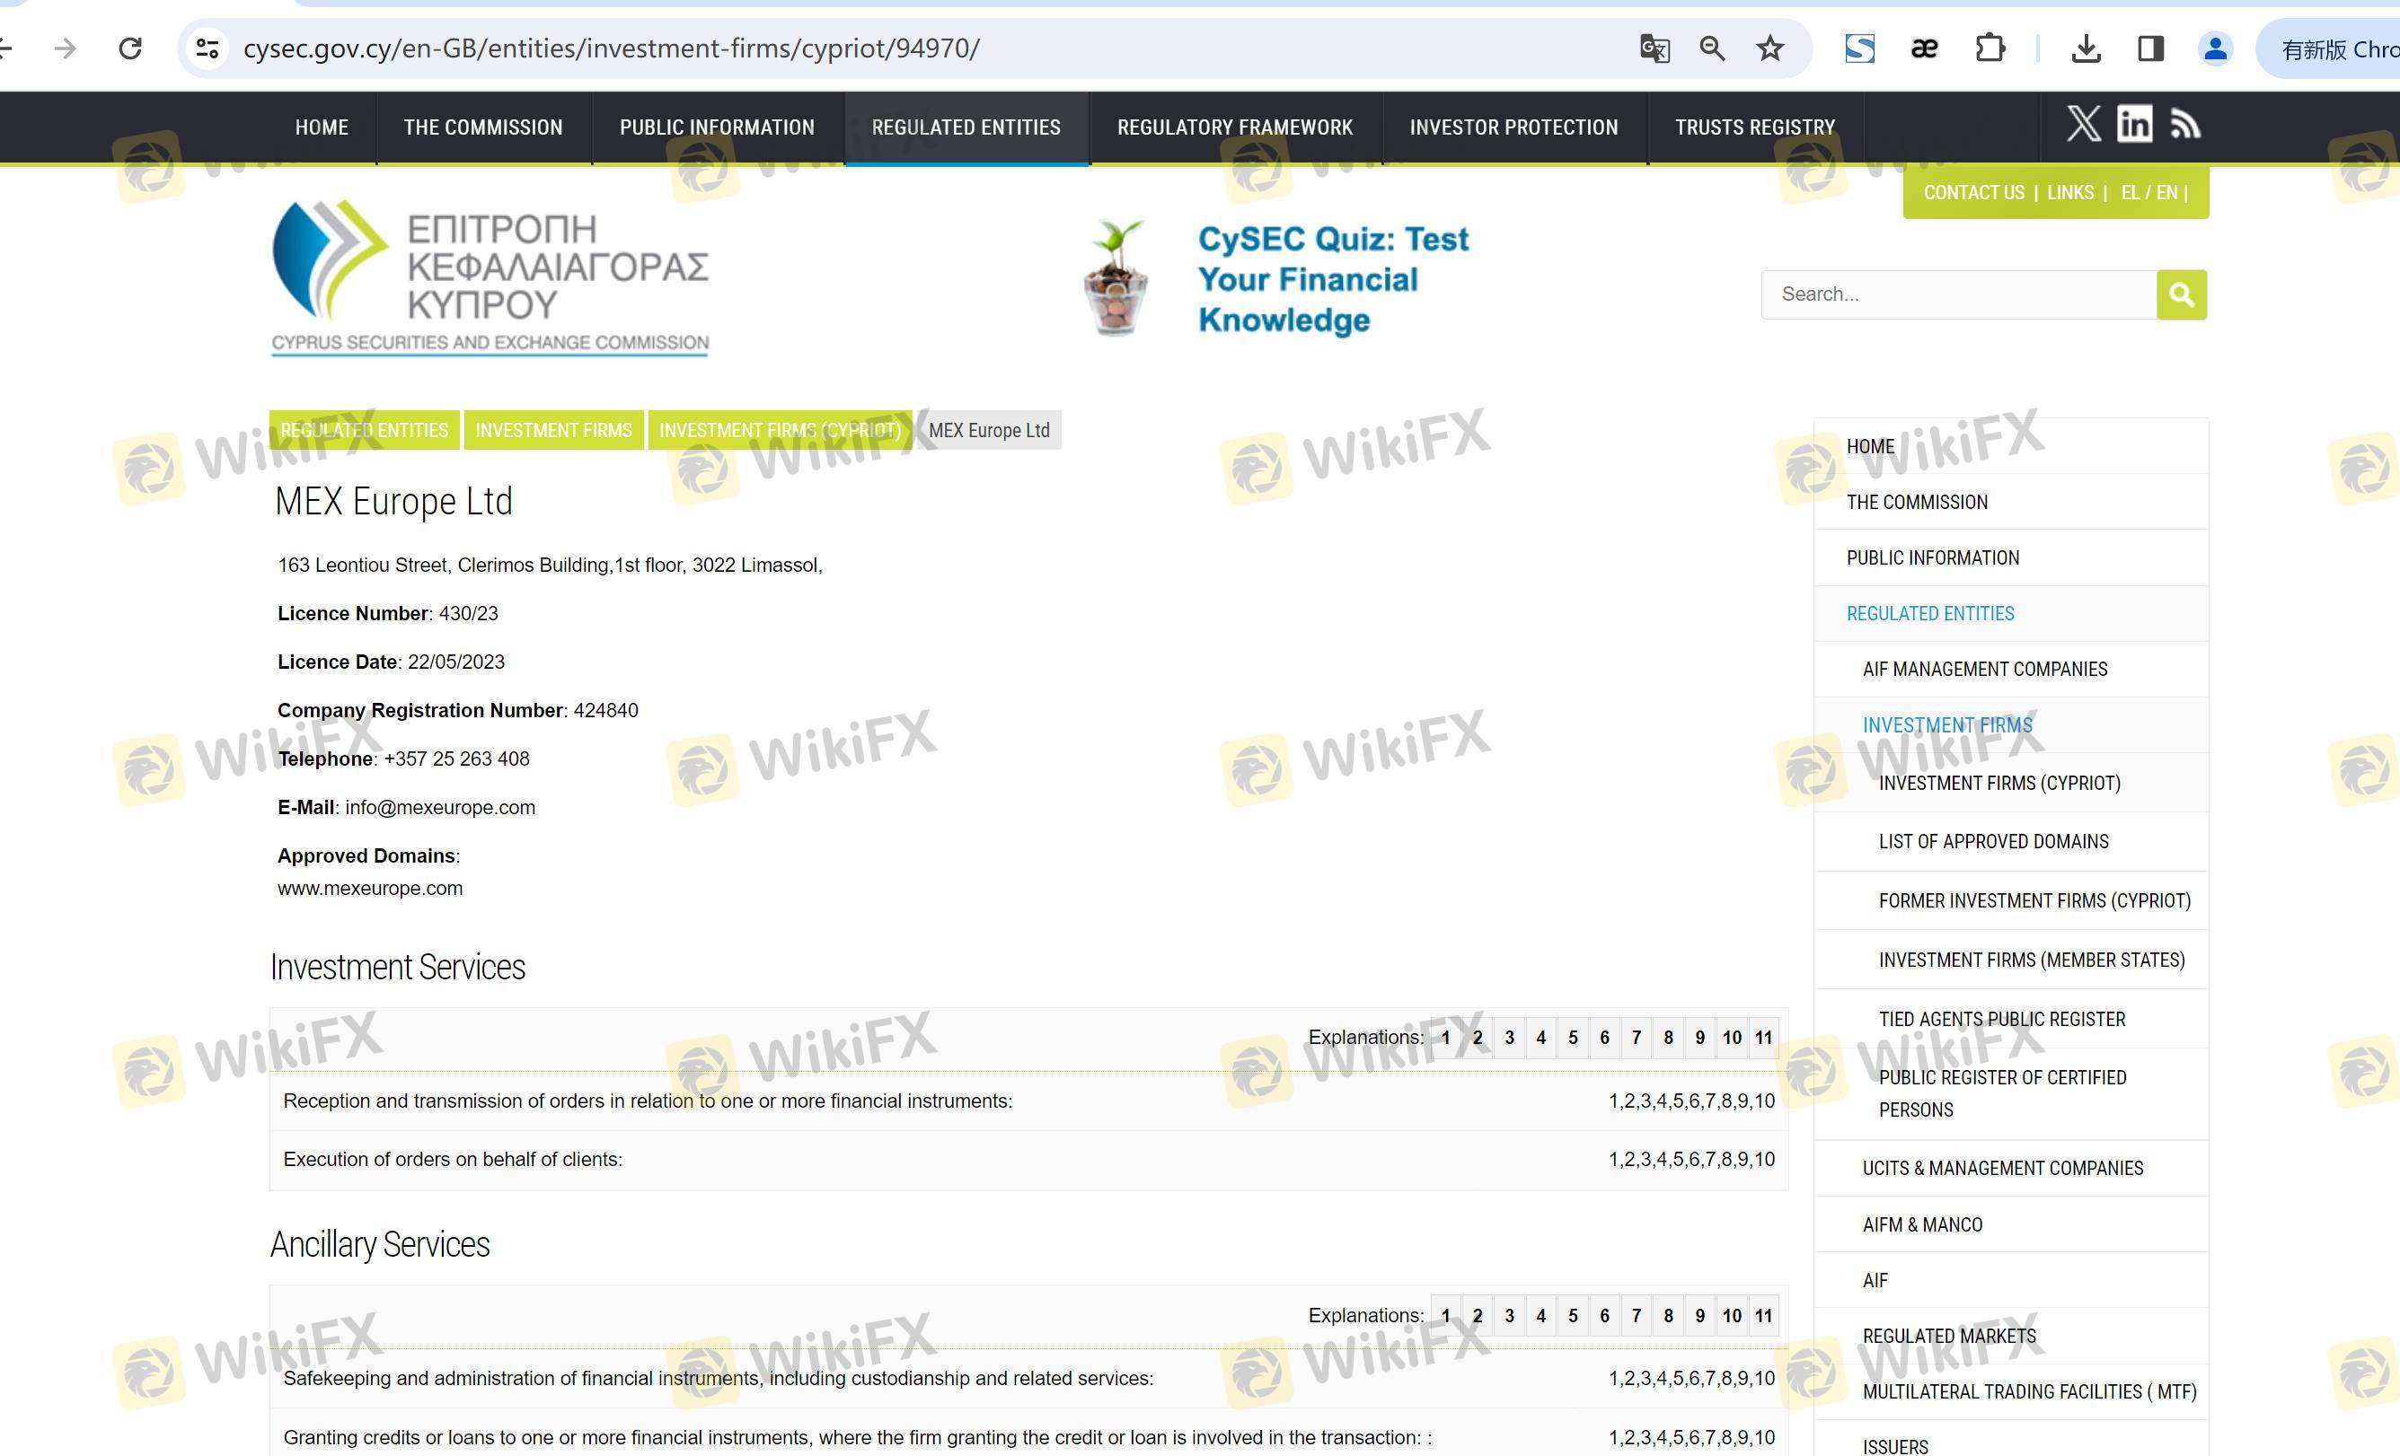Click Investment Firms breadcrumb link
Image resolution: width=2400 pixels, height=1456 pixels.
click(553, 430)
